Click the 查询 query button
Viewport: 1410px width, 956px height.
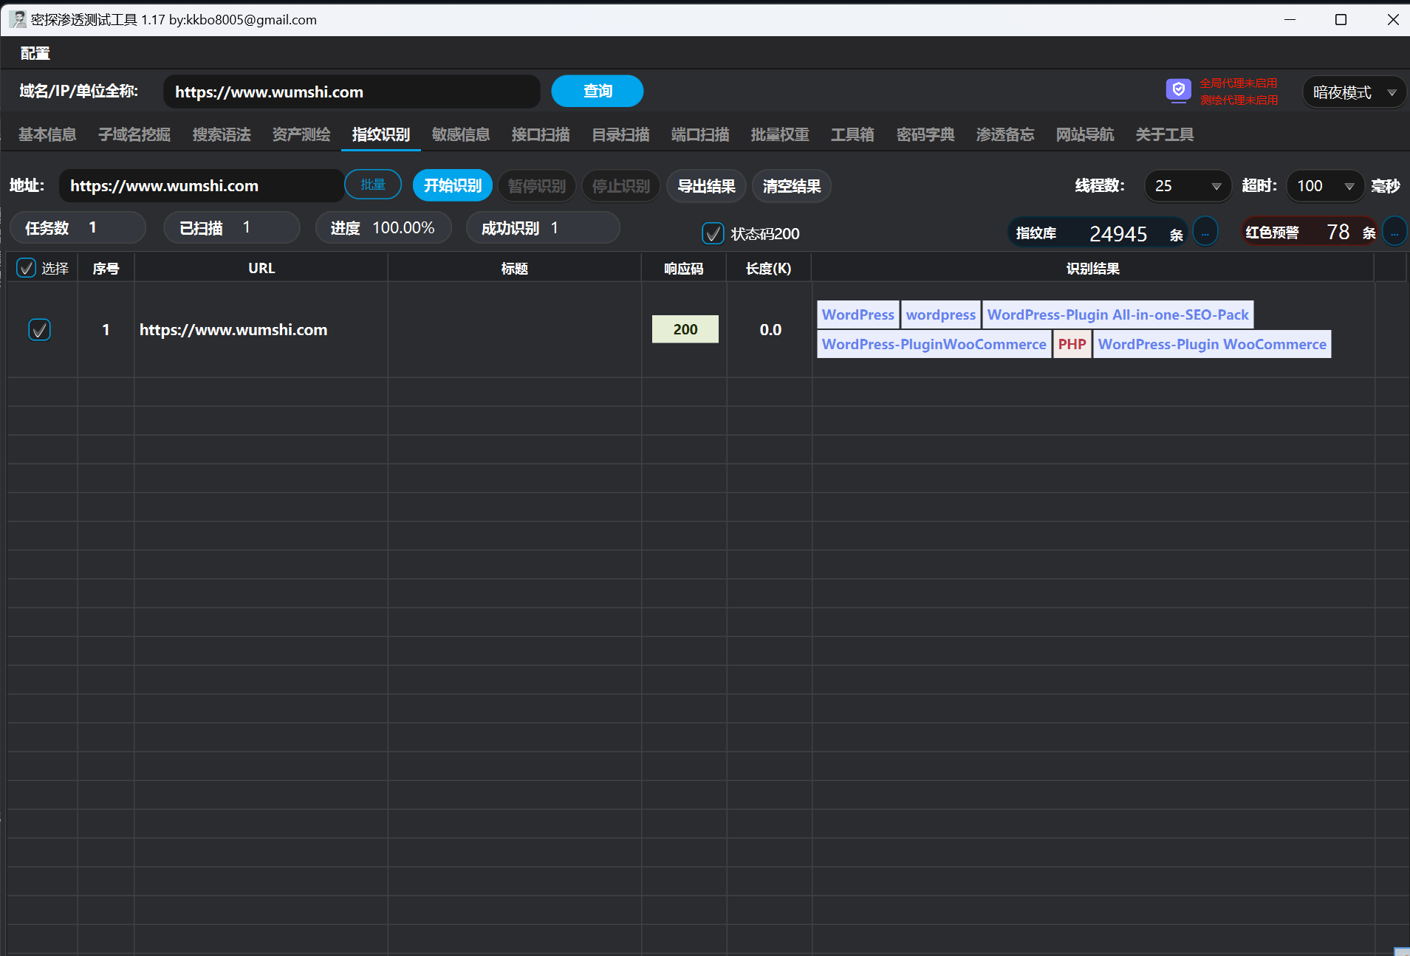point(597,92)
